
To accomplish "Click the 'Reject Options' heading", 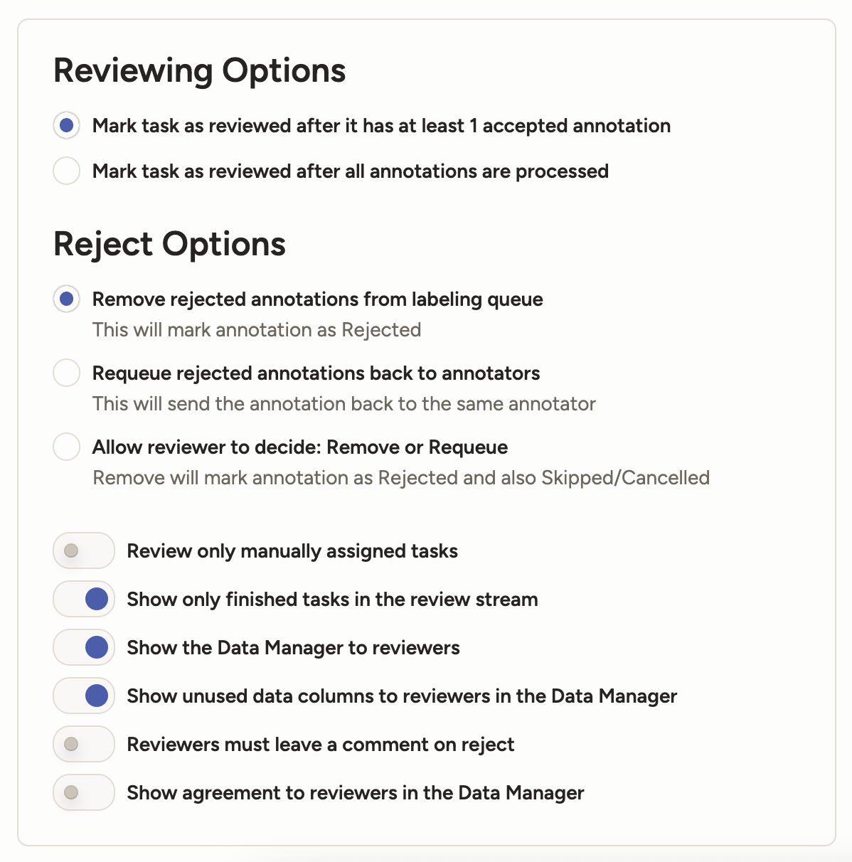I will [169, 245].
